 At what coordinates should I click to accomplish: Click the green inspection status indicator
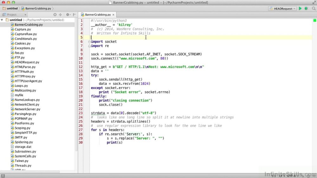pyautogui.click(x=314, y=20)
